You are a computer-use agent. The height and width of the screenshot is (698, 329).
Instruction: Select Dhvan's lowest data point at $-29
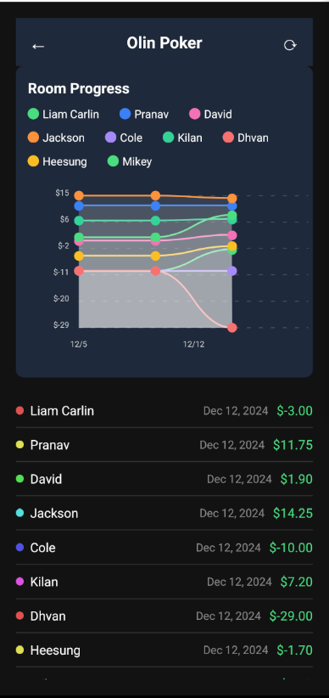click(x=232, y=328)
